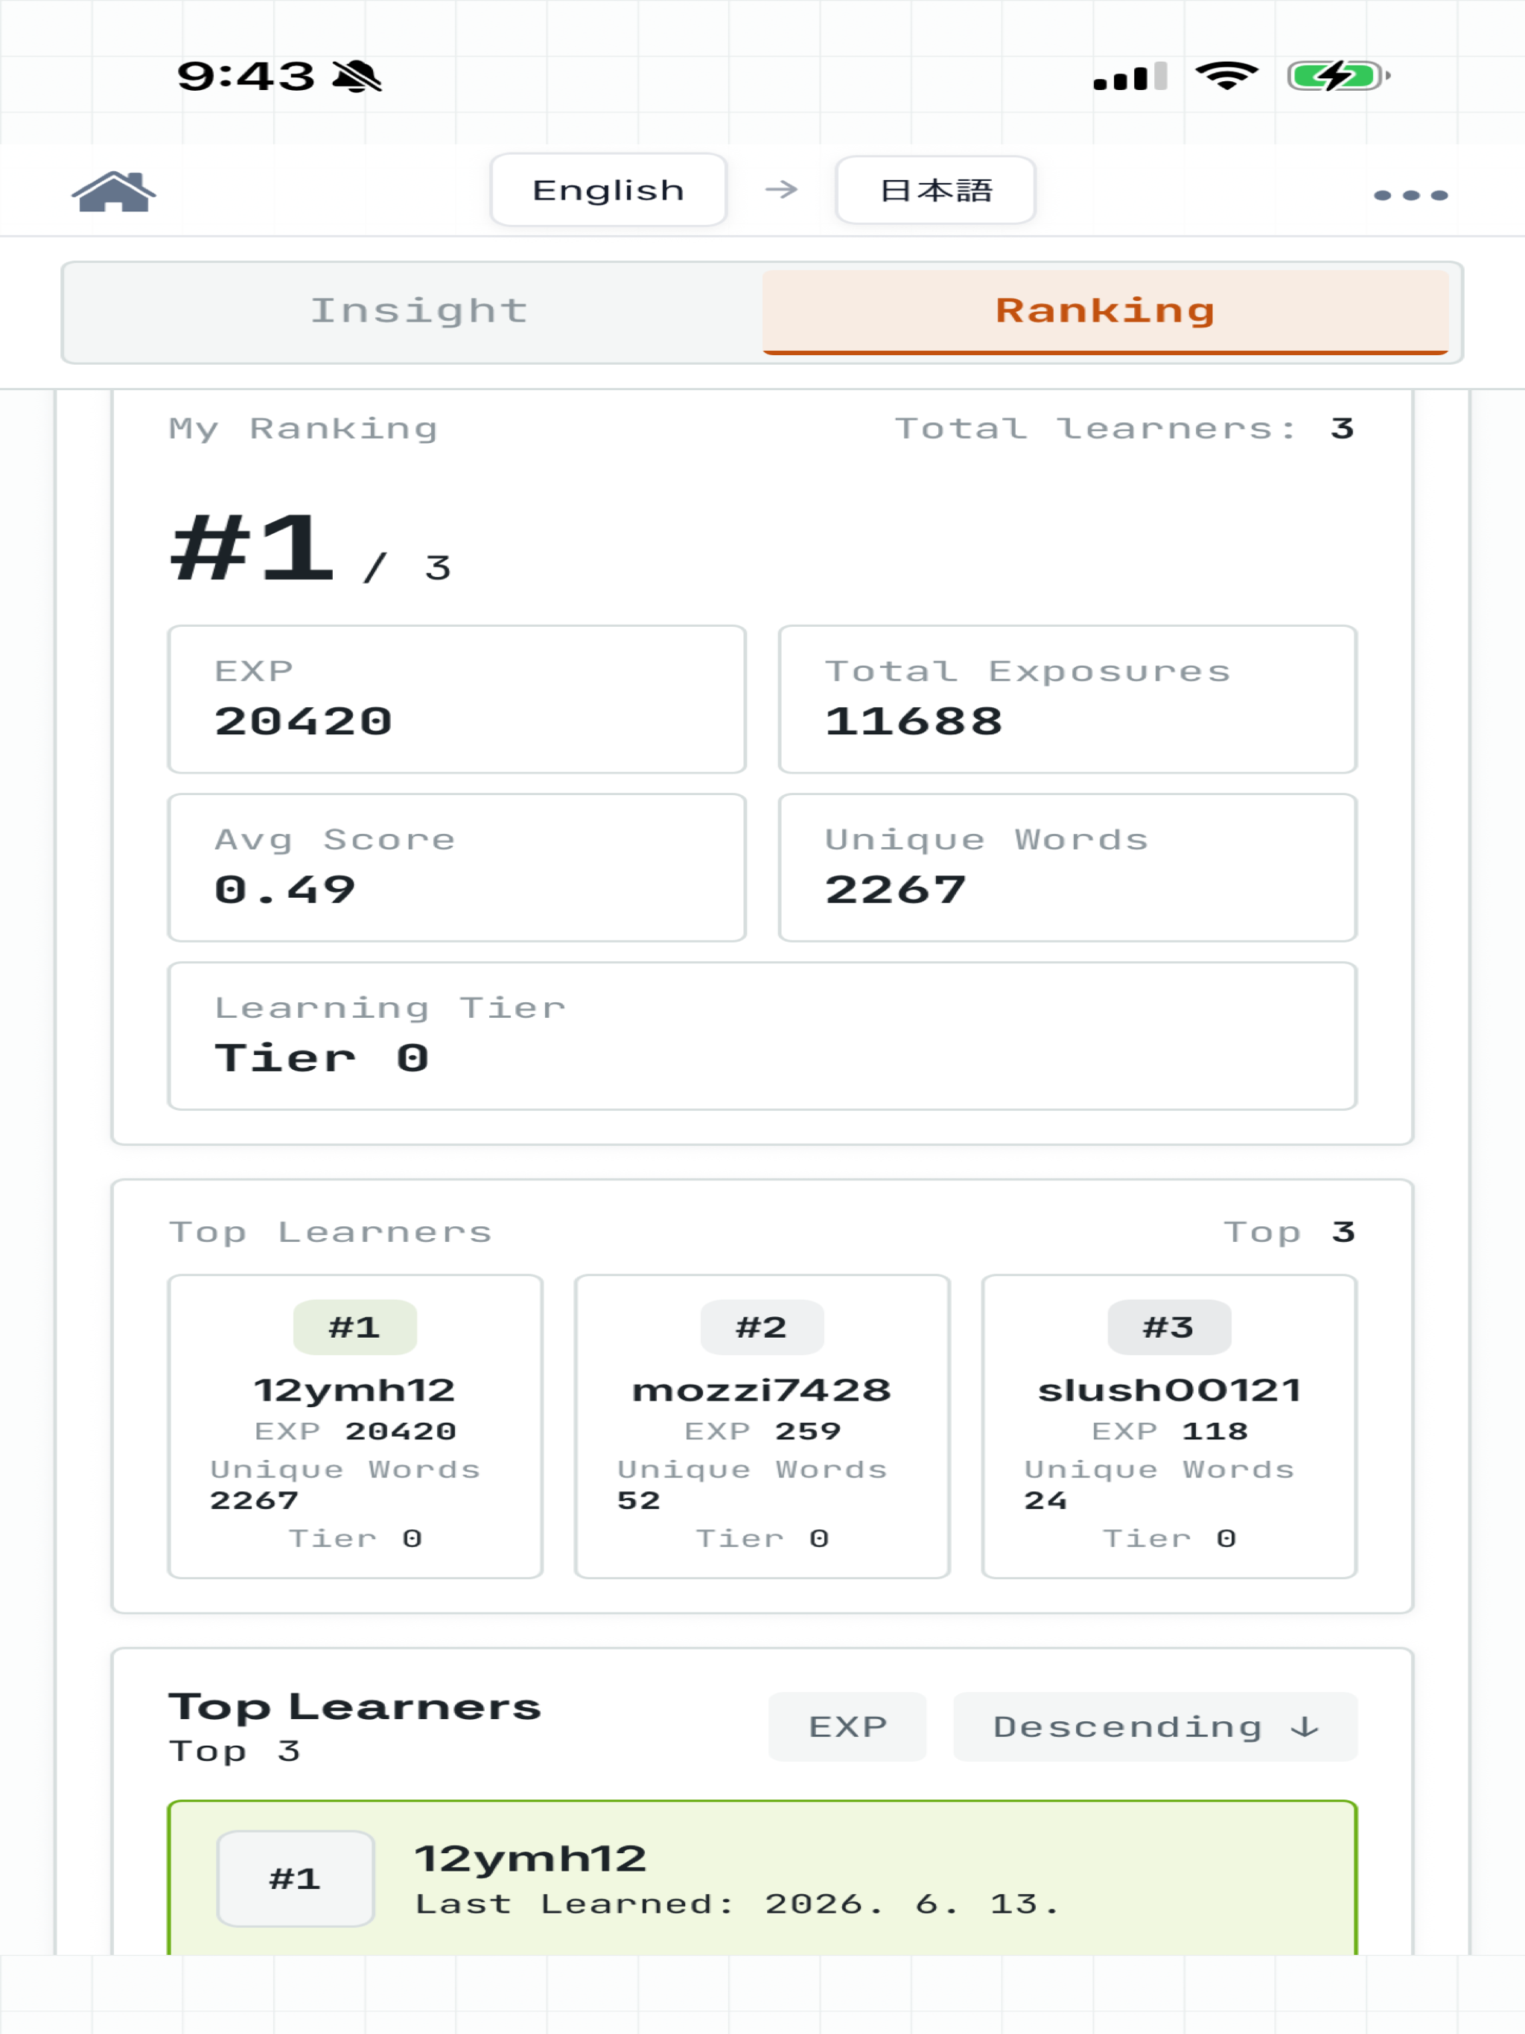Tap the #3 badge above slush00121

click(1169, 1327)
